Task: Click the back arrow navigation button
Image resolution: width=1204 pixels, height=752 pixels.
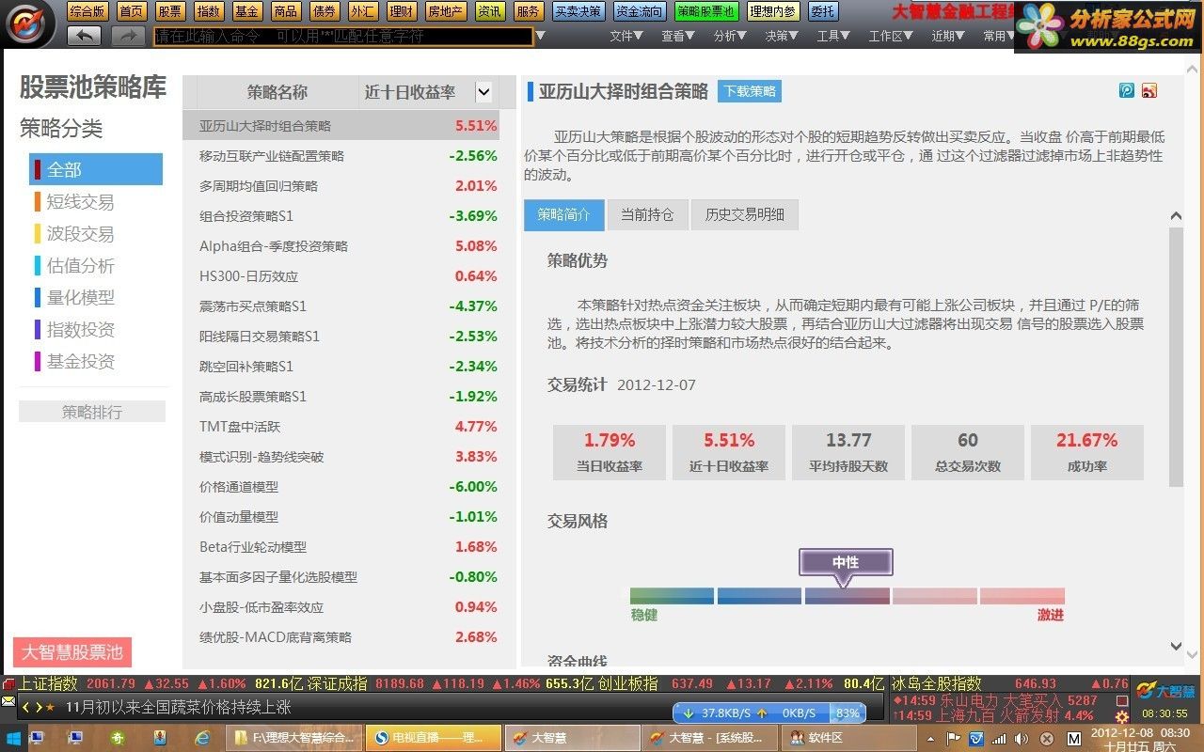Action: pyautogui.click(x=84, y=36)
